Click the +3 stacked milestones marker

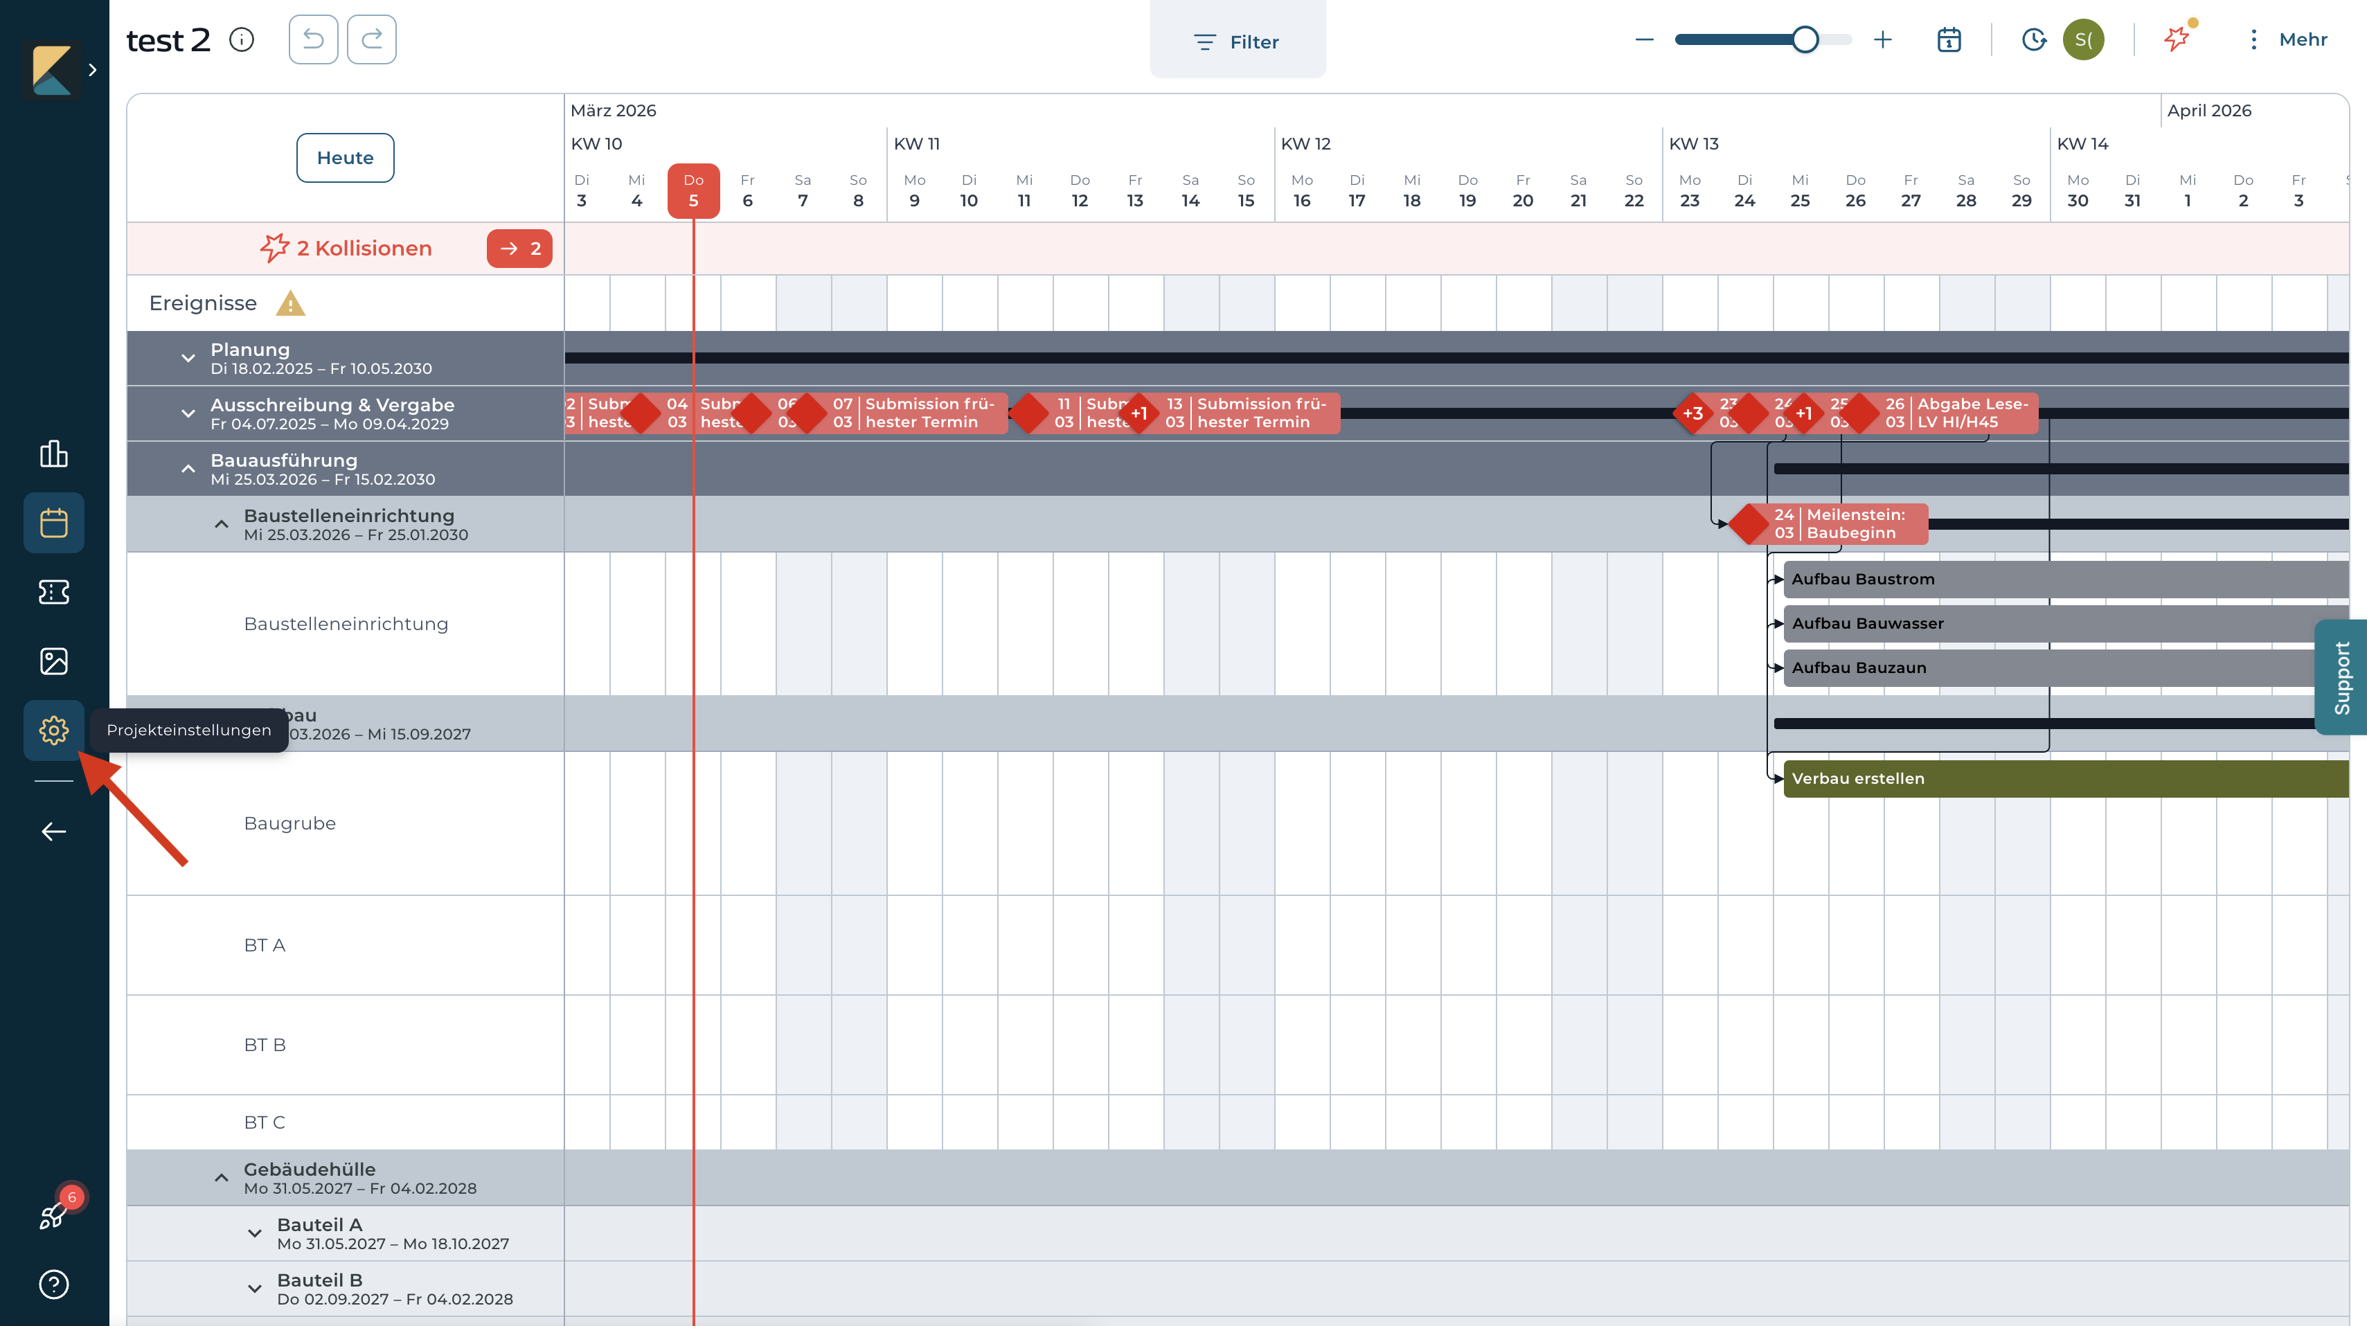click(x=1692, y=413)
